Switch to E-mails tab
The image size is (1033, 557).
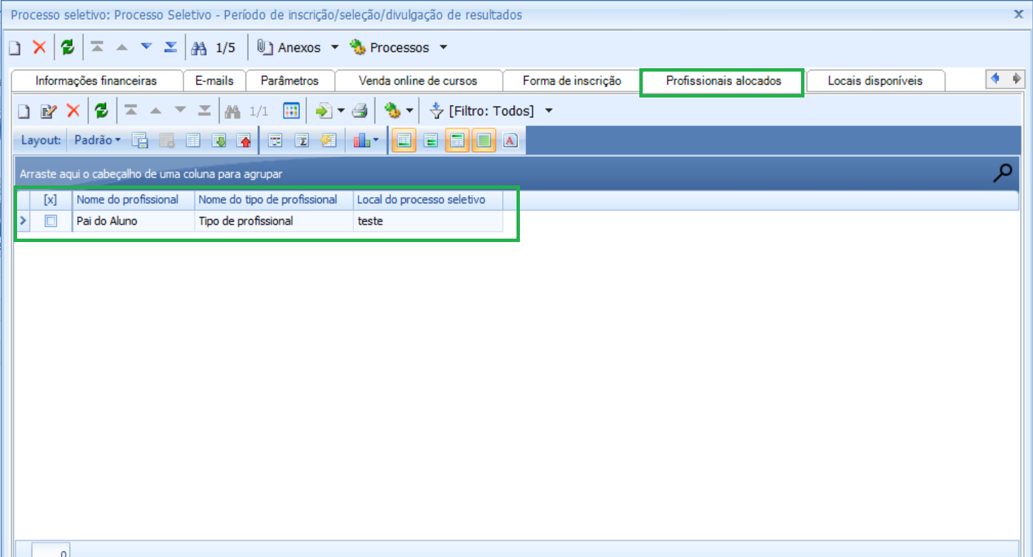[214, 80]
